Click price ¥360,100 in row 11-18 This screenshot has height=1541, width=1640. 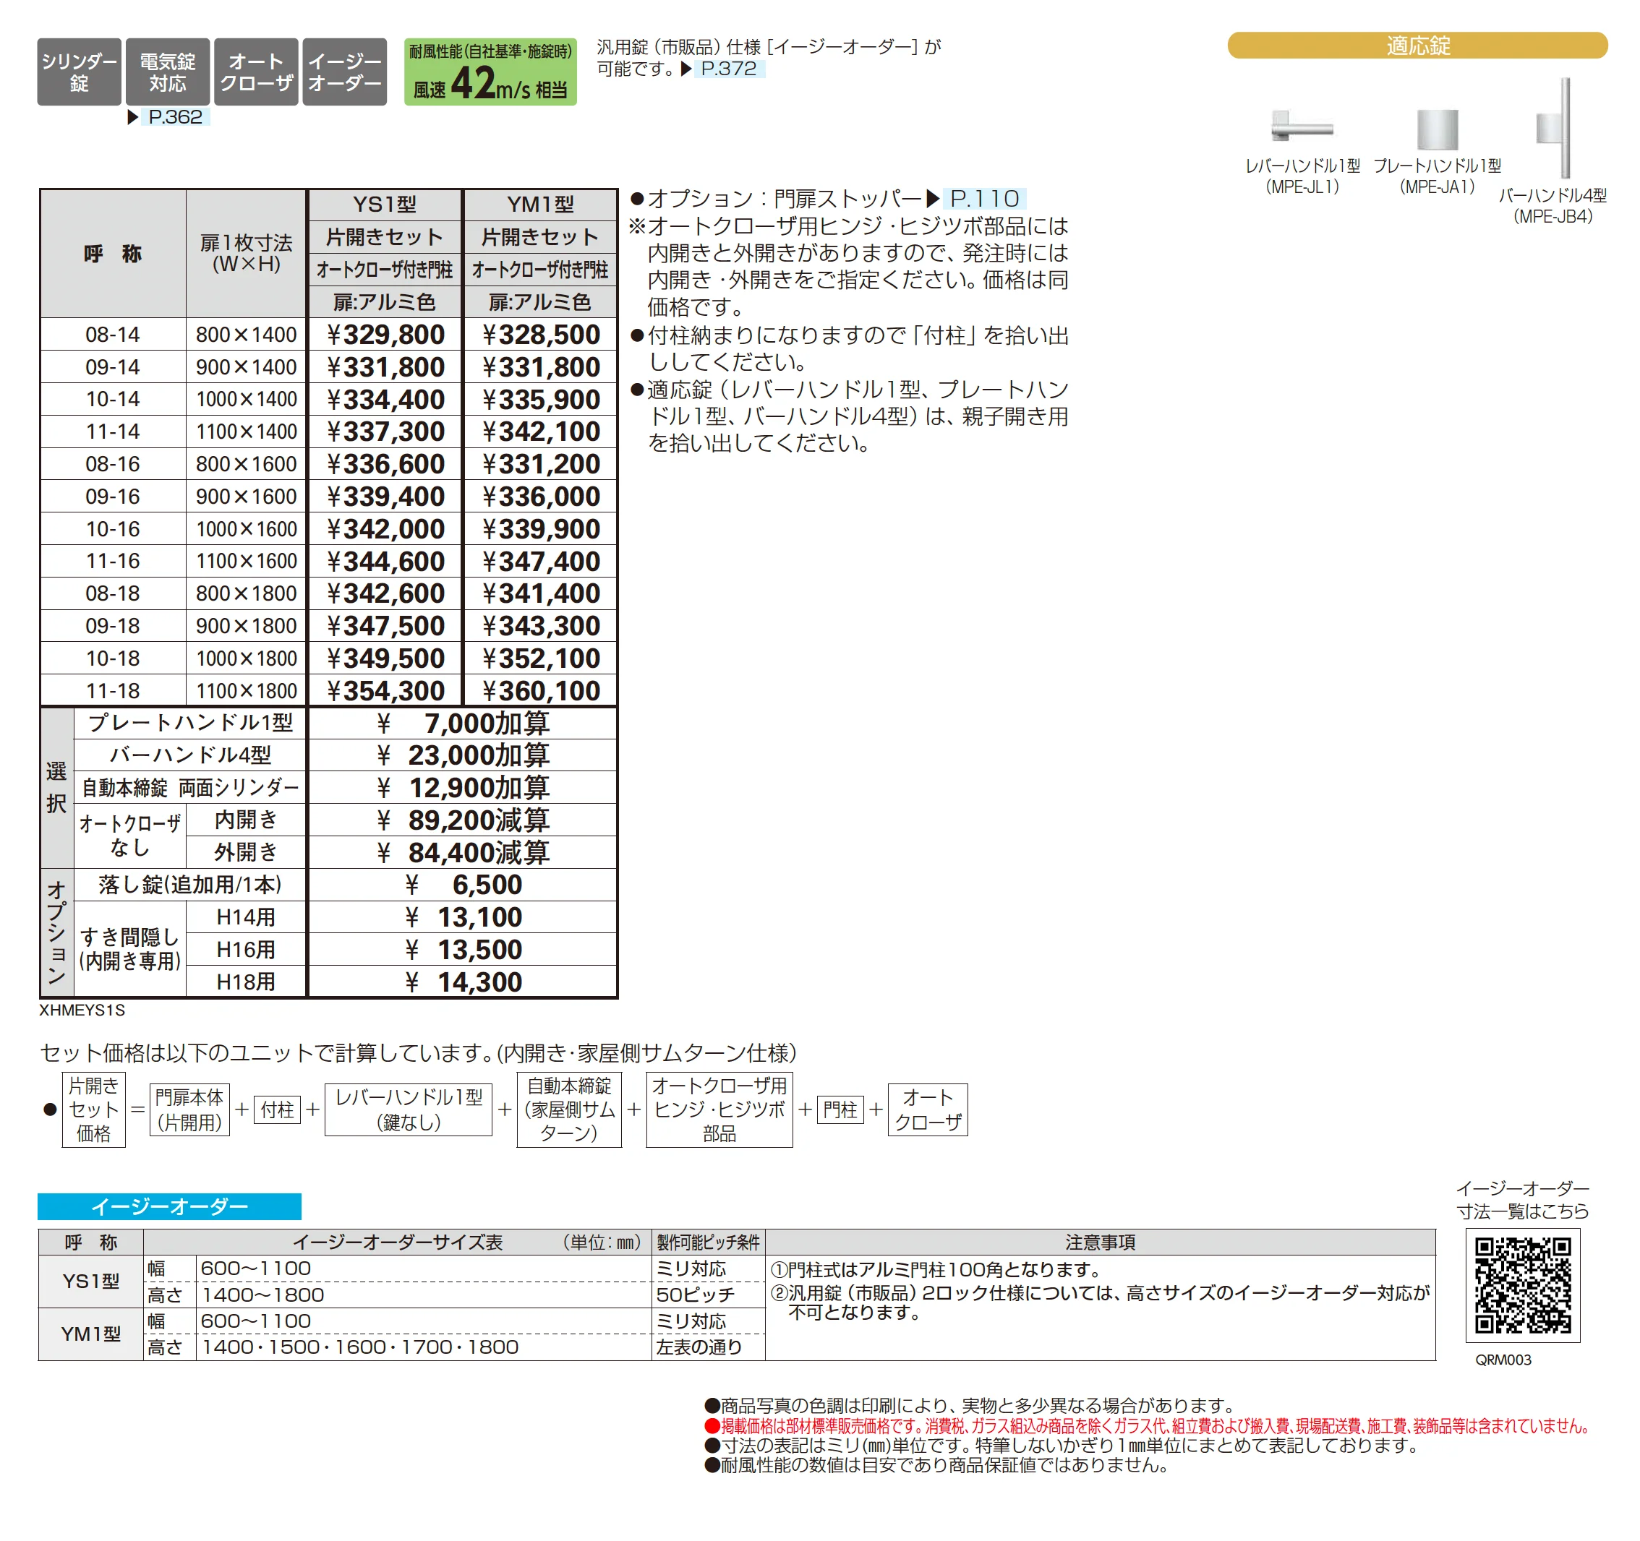click(x=540, y=691)
